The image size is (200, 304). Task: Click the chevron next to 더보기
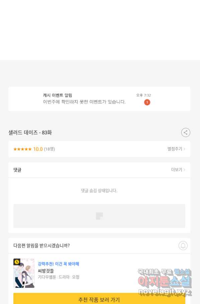(x=184, y=170)
